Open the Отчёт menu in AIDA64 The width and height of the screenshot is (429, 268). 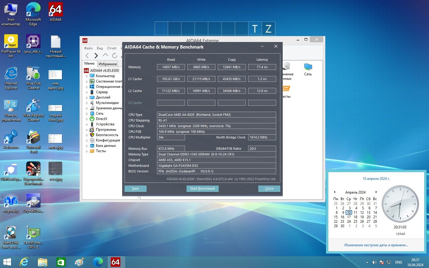112,48
